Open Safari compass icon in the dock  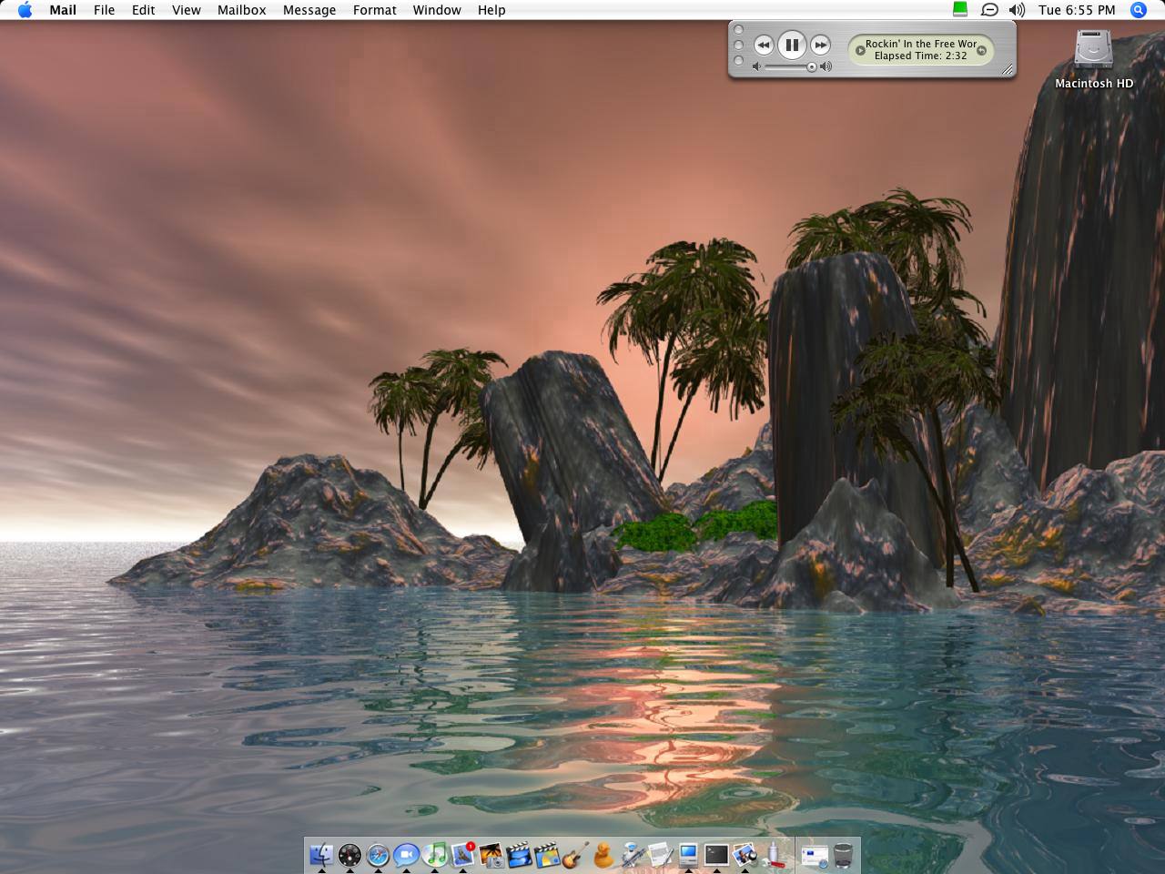click(x=378, y=855)
